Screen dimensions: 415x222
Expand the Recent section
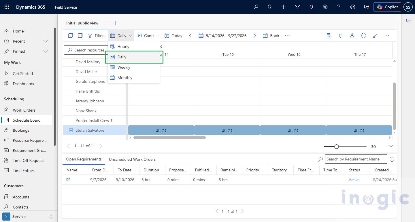pos(46,41)
